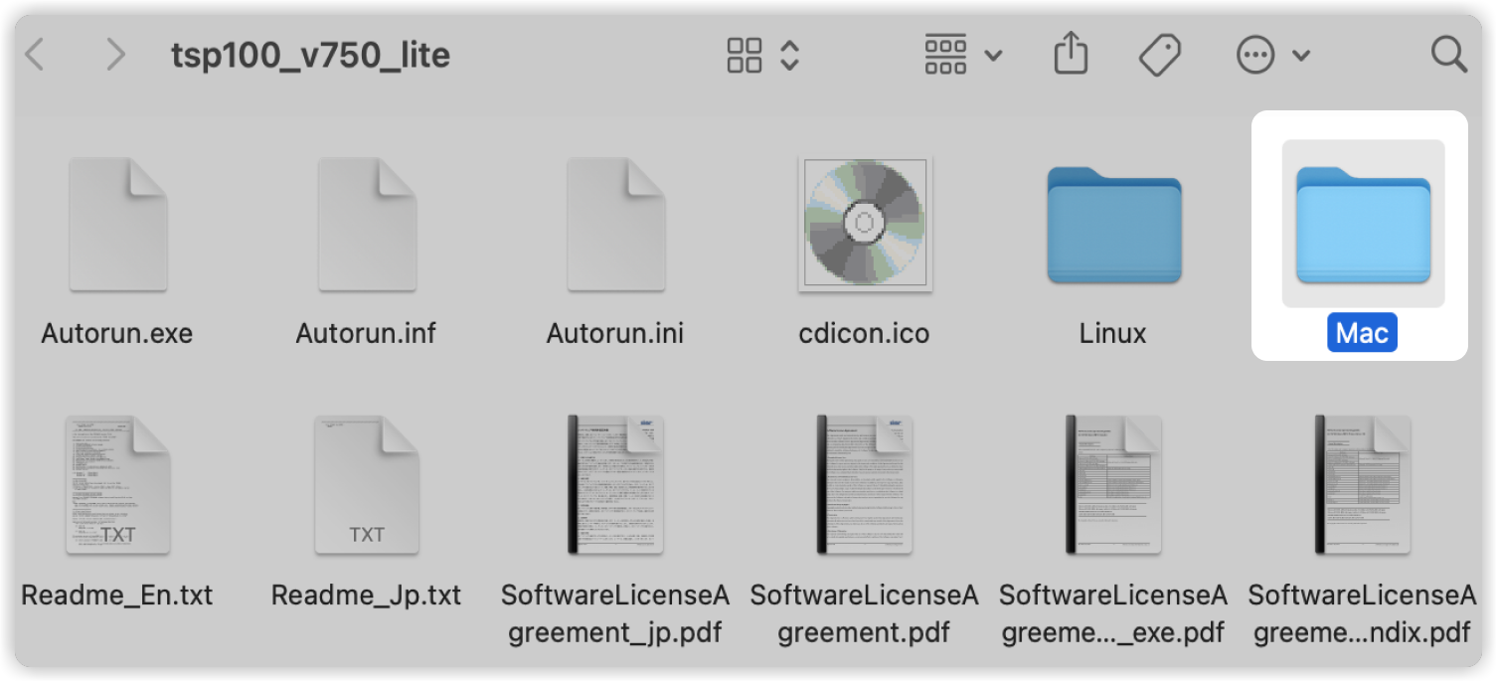Select the cdicon.ico disc icon
Viewport: 1497px width, 682px height.
click(x=864, y=224)
